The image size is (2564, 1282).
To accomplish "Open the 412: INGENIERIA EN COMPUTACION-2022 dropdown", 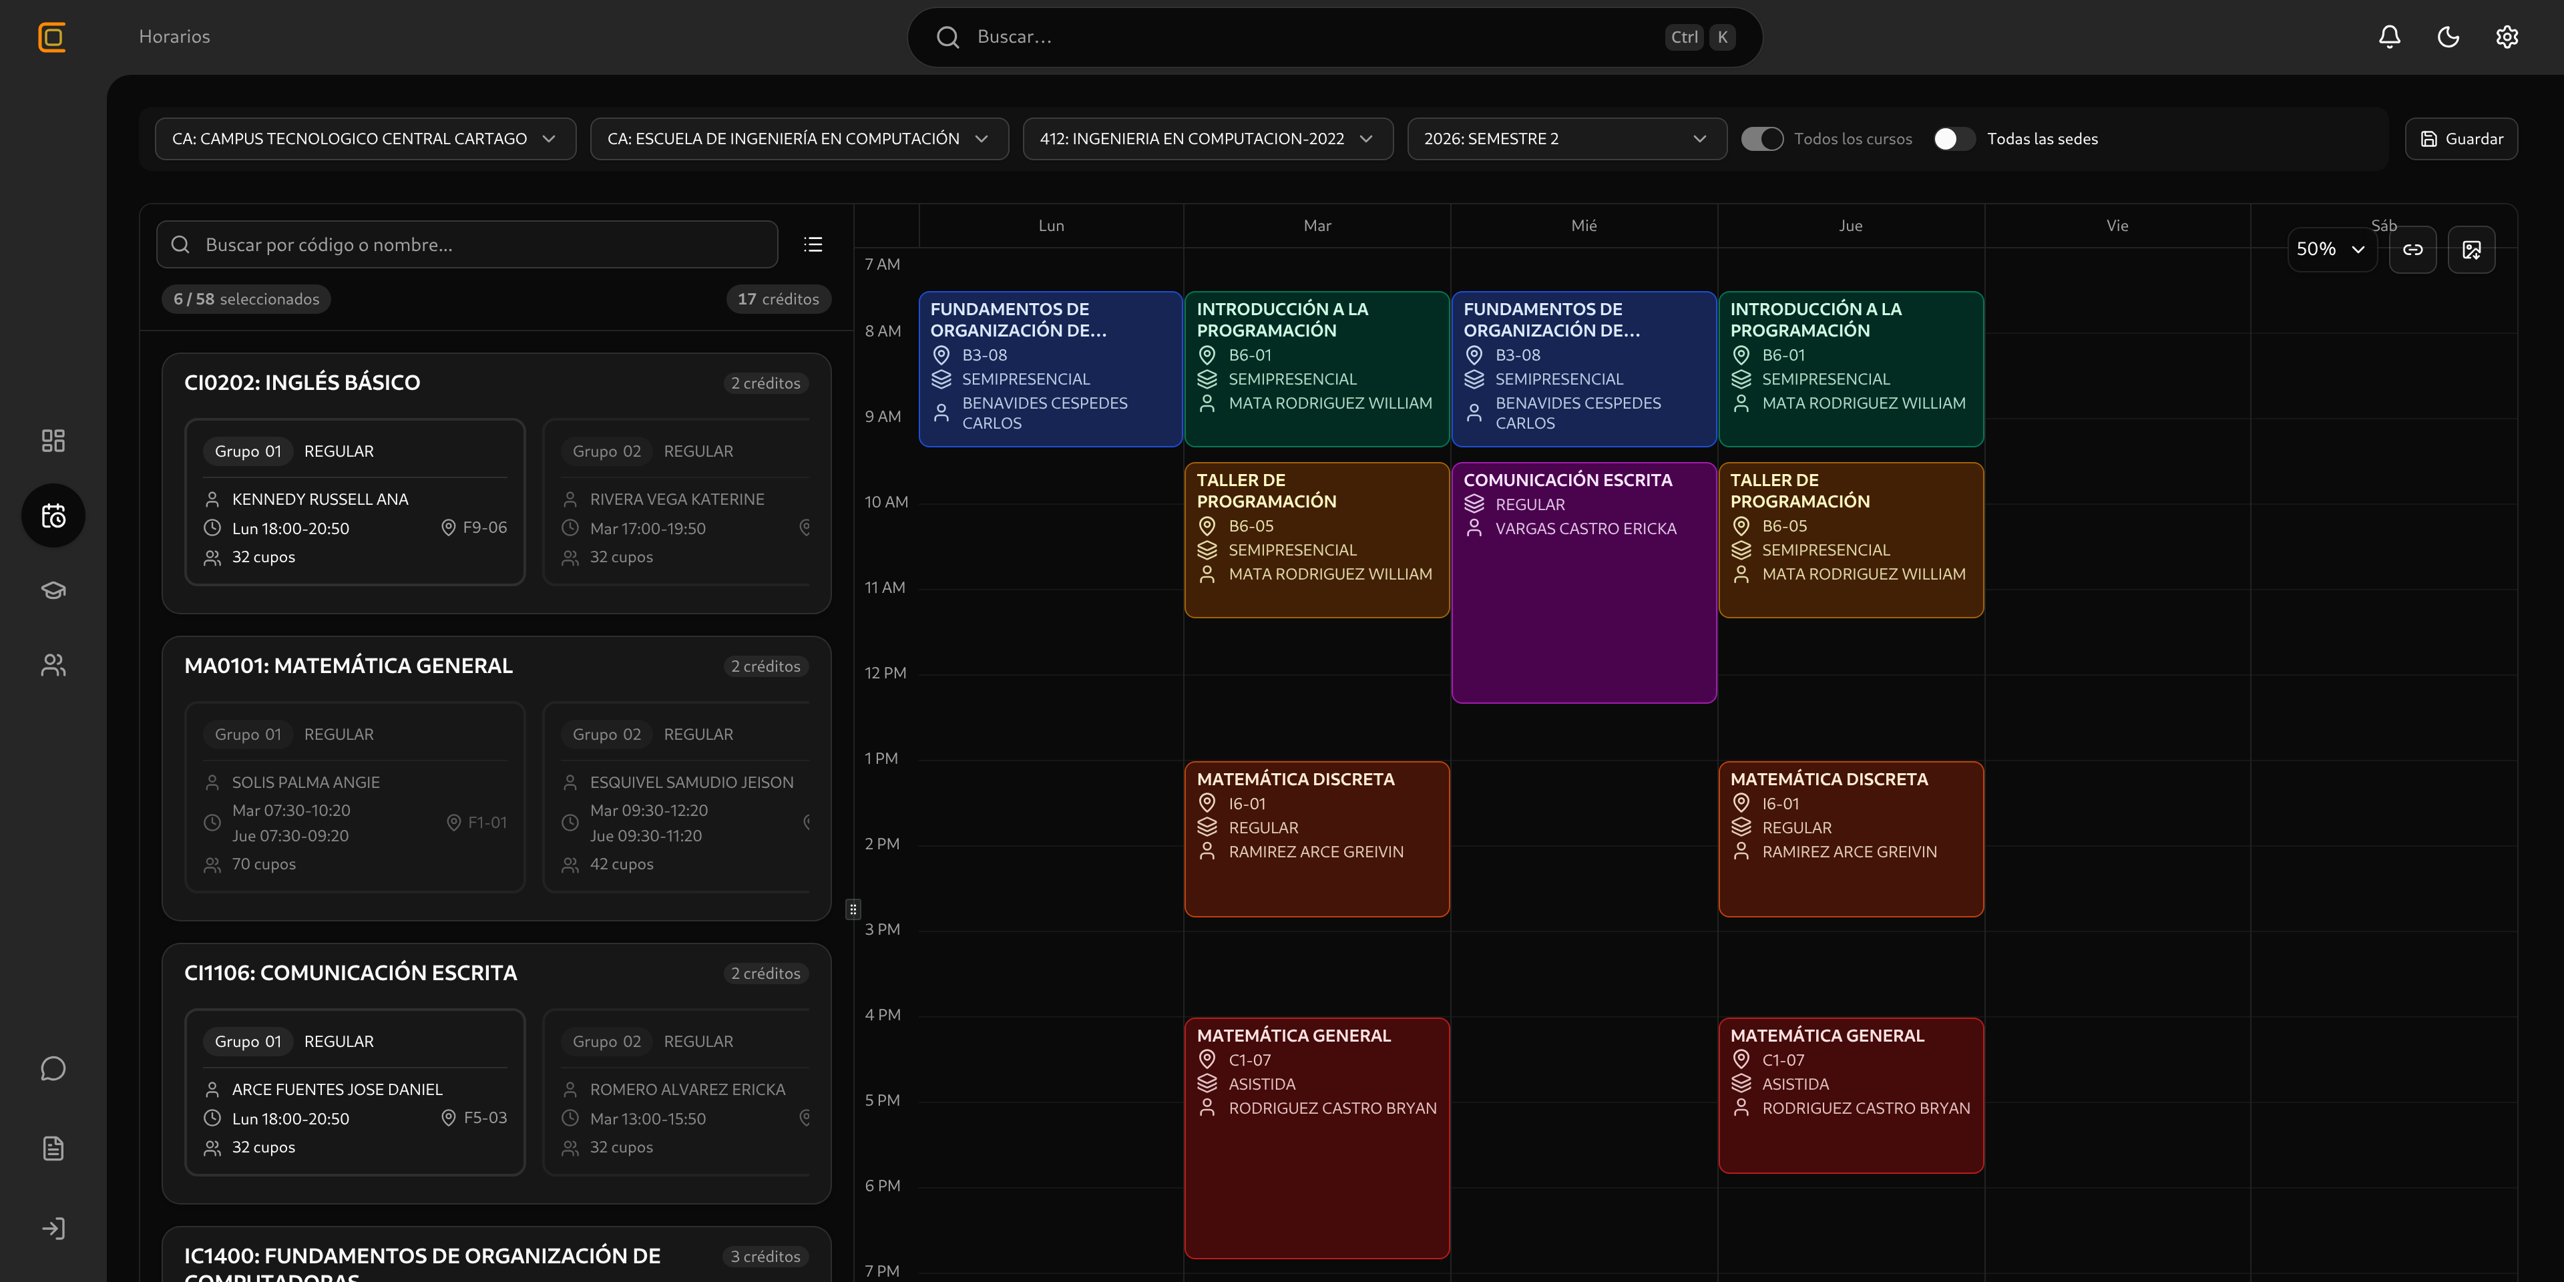I will click(1207, 138).
